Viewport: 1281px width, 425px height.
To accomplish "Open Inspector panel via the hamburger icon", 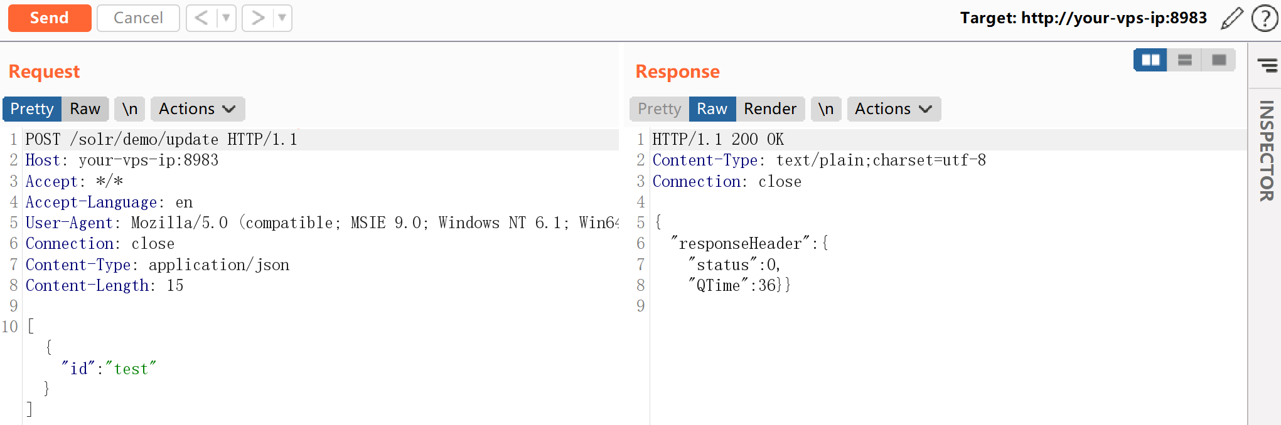I will [x=1267, y=65].
